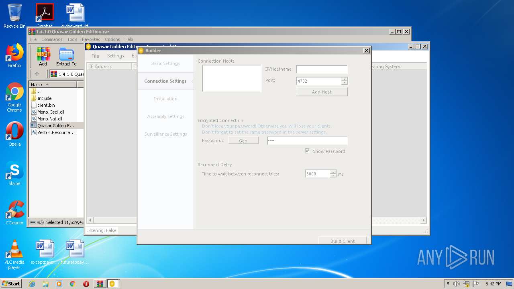Switch to Assembly Settings tab

pyautogui.click(x=165, y=116)
